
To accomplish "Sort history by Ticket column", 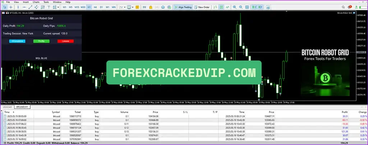I will [78, 112].
